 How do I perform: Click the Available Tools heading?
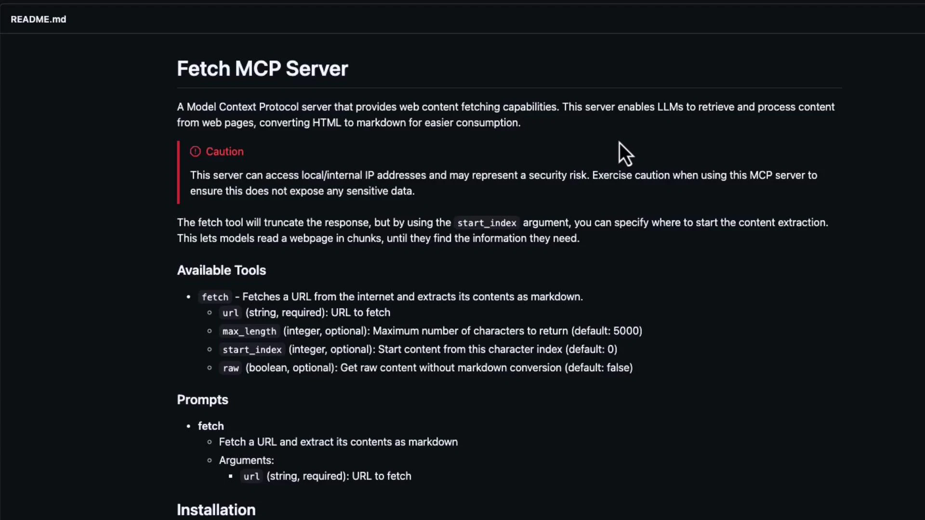(221, 271)
